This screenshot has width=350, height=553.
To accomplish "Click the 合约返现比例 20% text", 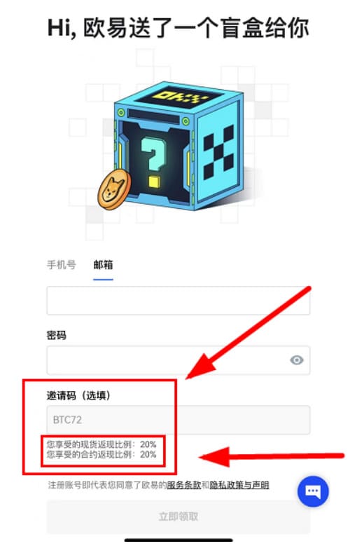I will coord(101,454).
